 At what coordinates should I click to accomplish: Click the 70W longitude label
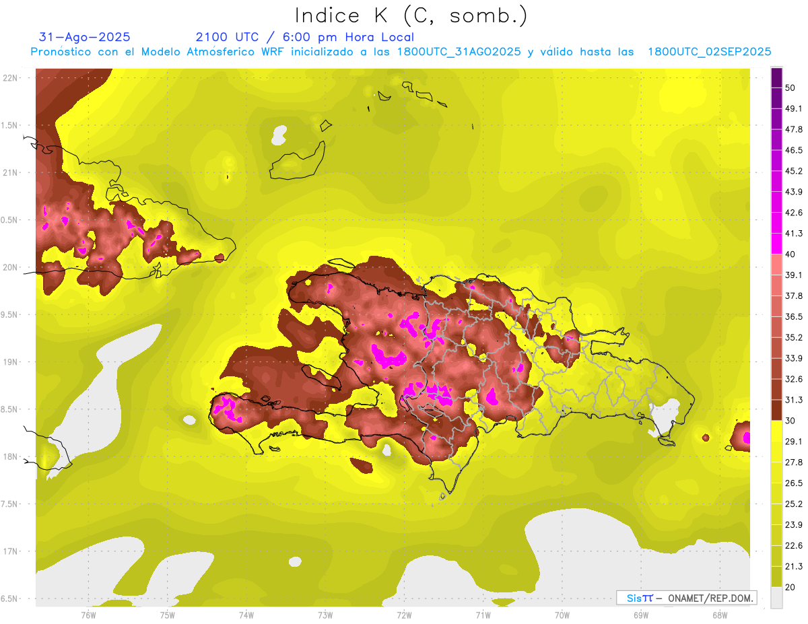pyautogui.click(x=562, y=615)
